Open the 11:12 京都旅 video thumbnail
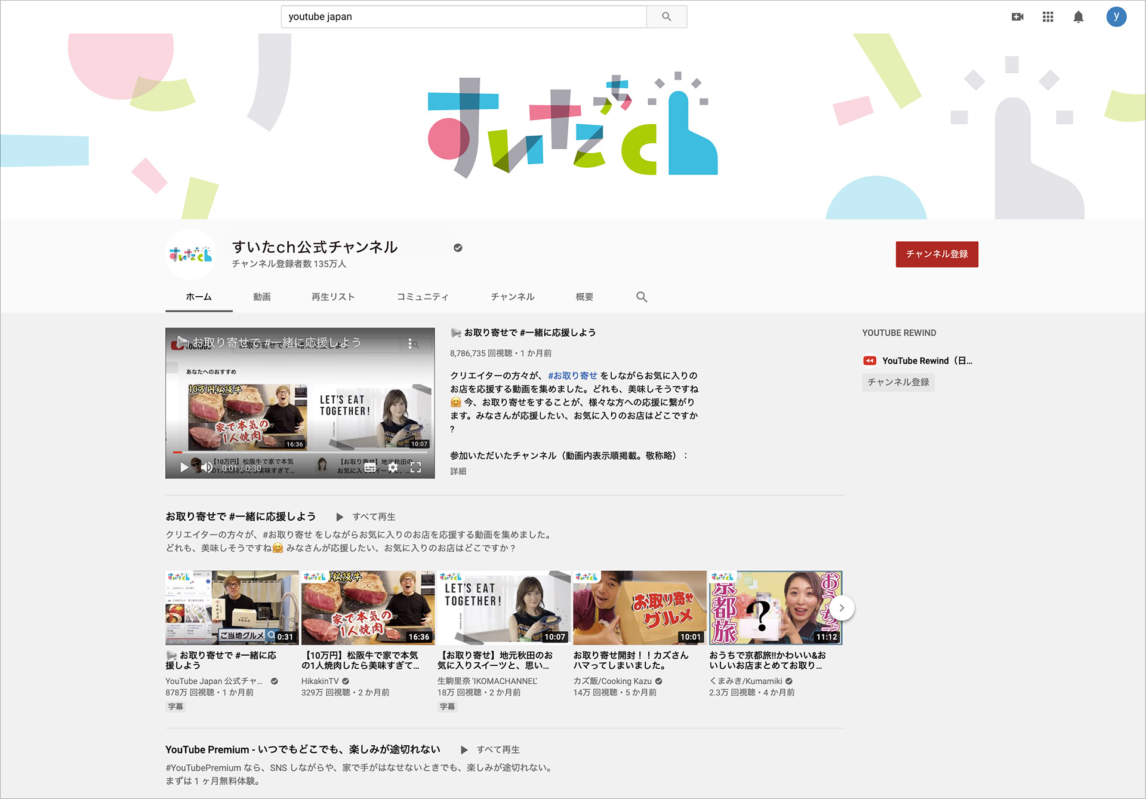1146x799 pixels. point(776,607)
